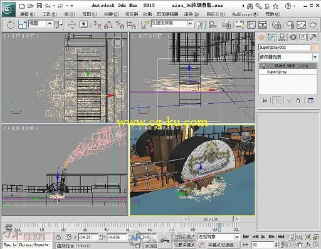Click the Align tool icon
This screenshot has width=321, height=249.
tap(213, 24)
